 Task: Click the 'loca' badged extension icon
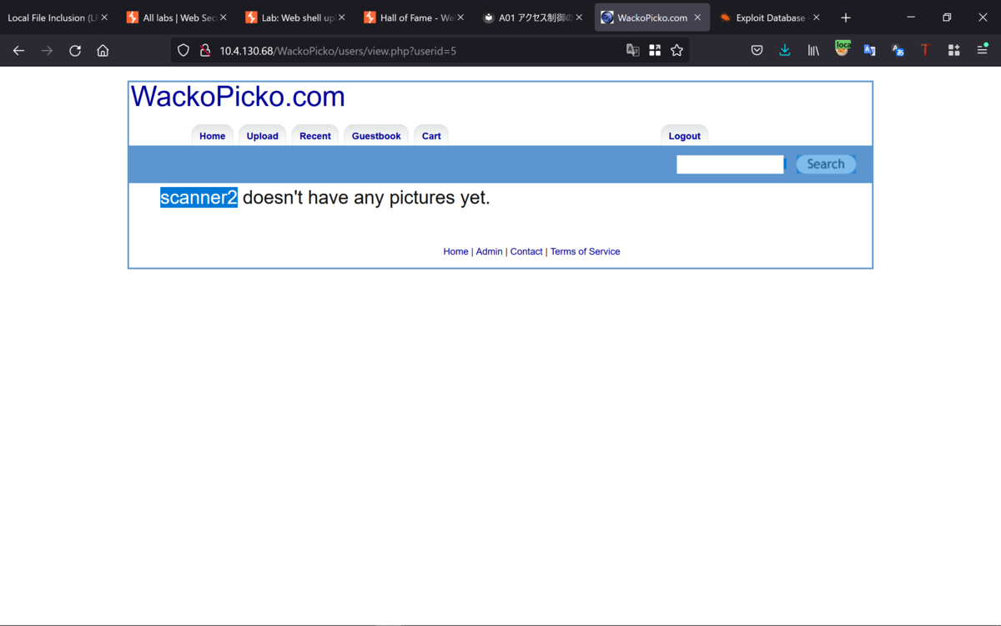tap(842, 48)
